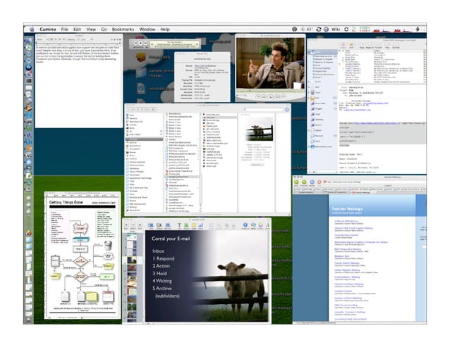The width and height of the screenshot is (450, 347).
Task: Open the Window menu
Action: 147,30
